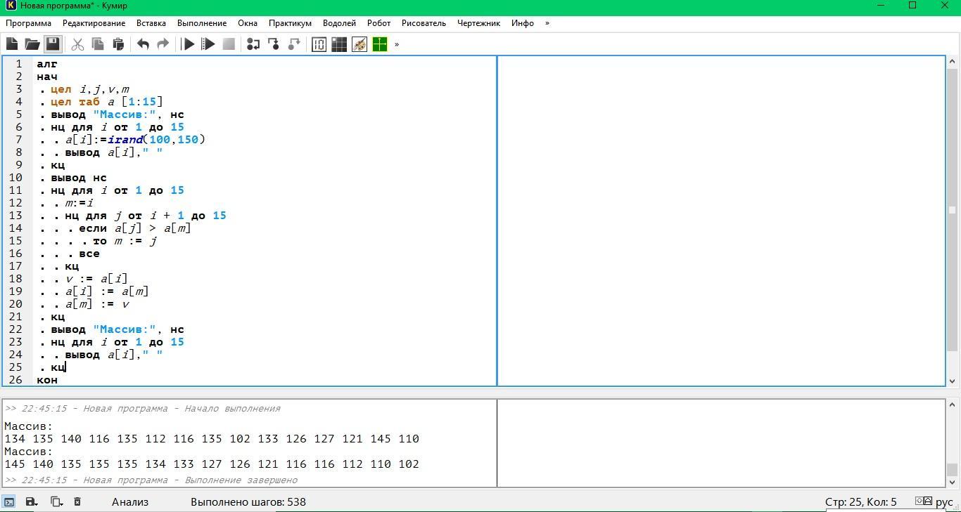The height and width of the screenshot is (512, 961).
Task: Click the step-over debugging icon
Action: pyautogui.click(x=253, y=44)
